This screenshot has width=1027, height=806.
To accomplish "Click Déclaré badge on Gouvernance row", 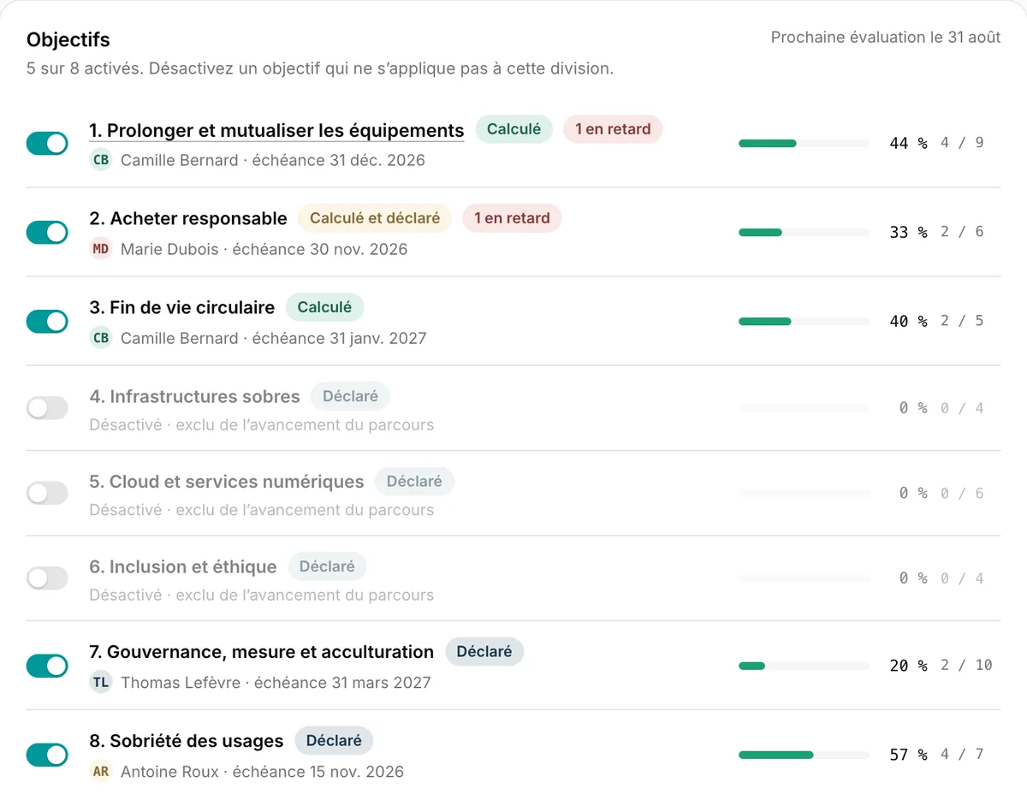I will tap(484, 651).
